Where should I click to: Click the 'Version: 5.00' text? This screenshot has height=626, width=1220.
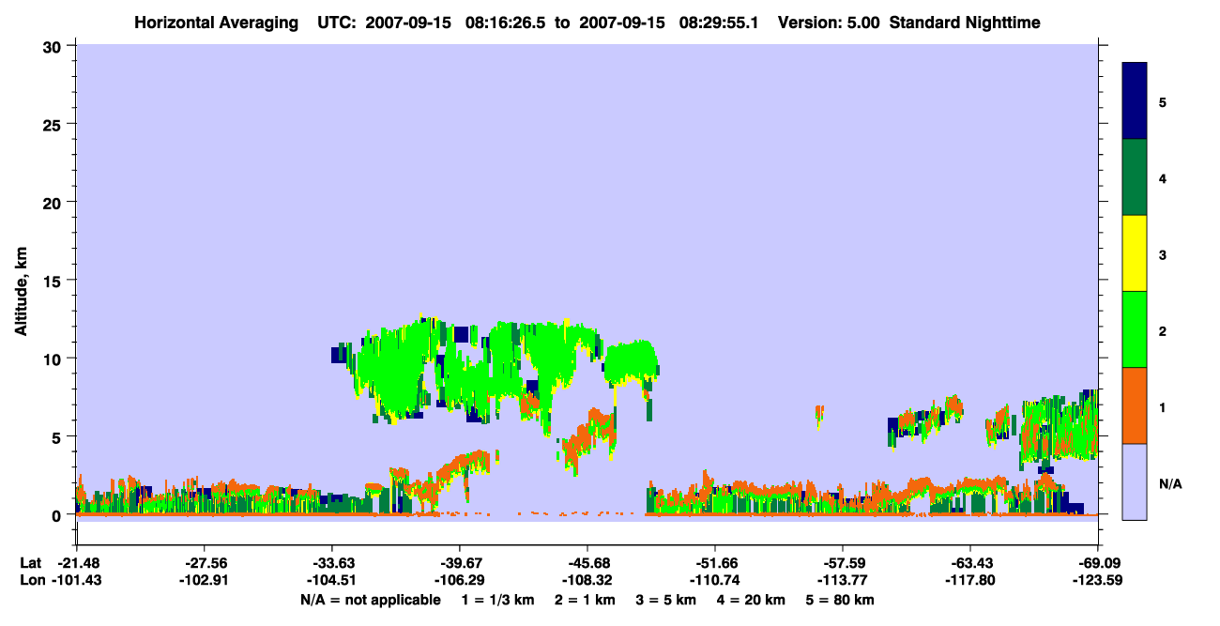tap(828, 22)
